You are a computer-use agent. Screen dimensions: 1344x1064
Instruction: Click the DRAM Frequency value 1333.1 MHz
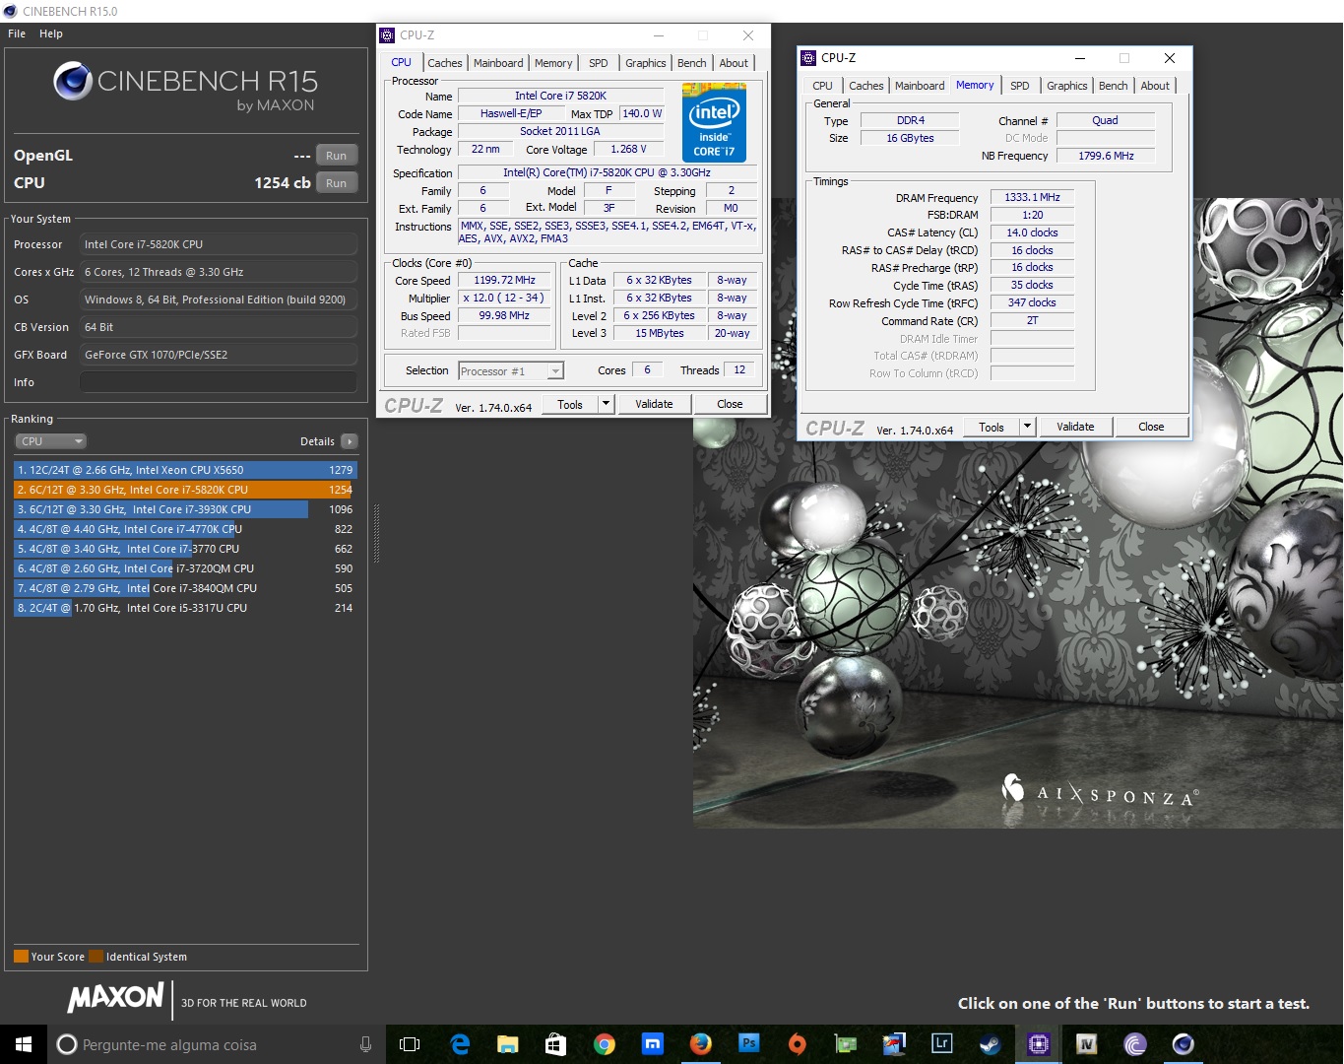coord(1032,197)
